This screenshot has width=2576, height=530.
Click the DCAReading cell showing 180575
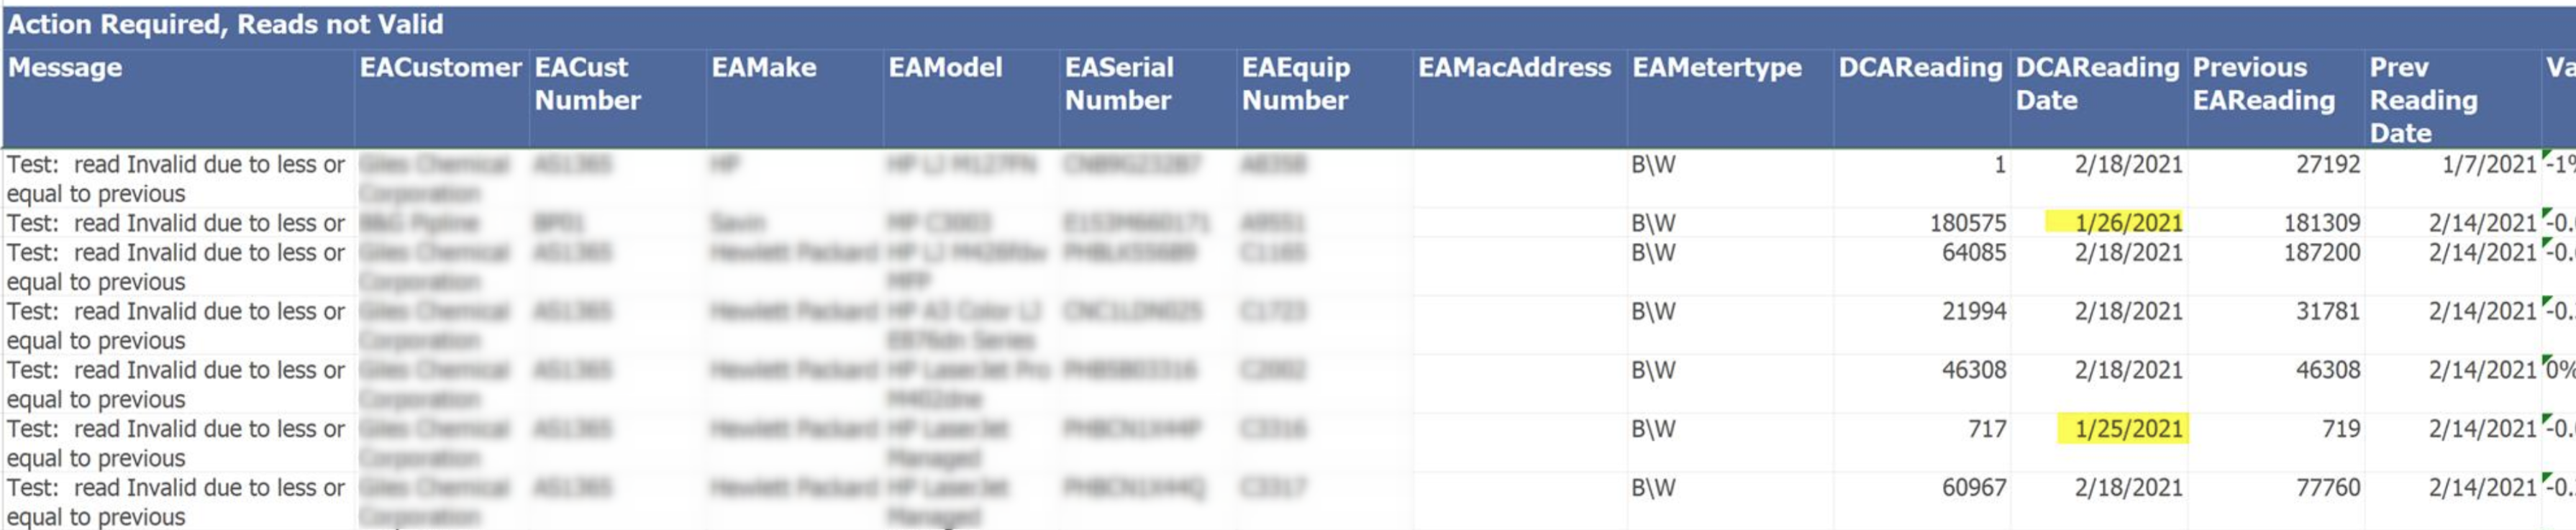click(x=1922, y=222)
